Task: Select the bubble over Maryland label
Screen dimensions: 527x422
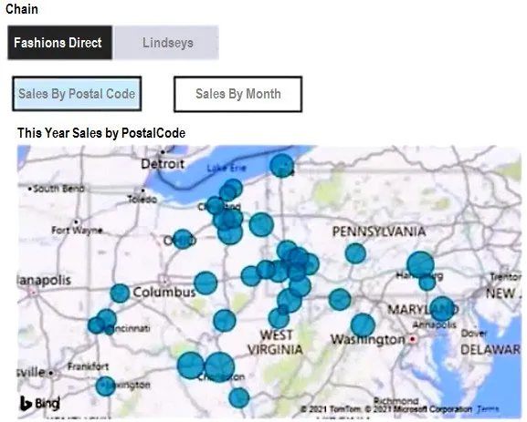Action: tap(442, 309)
